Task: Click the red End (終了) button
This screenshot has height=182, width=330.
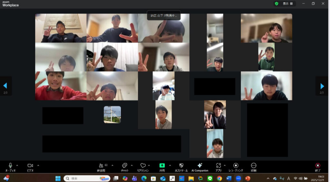Action: pos(317,166)
